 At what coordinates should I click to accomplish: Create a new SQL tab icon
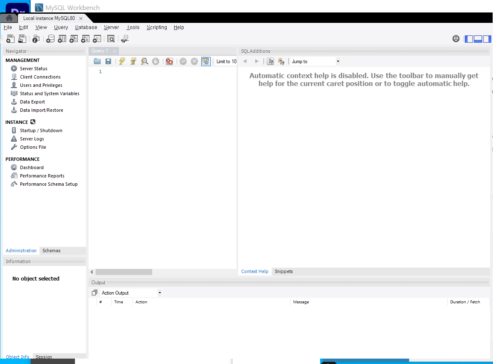click(10, 39)
